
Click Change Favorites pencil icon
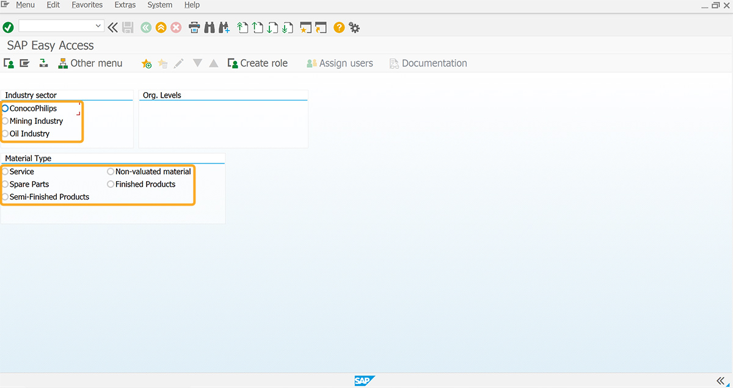[x=178, y=63]
